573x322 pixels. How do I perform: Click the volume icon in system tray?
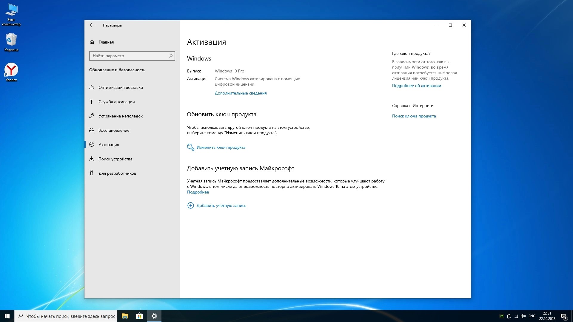coord(523,316)
